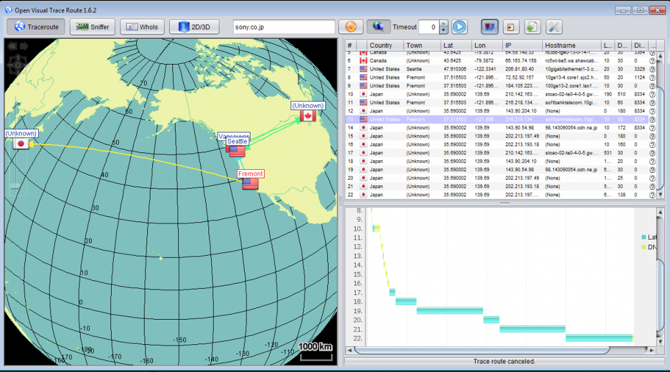Image resolution: width=670 pixels, height=372 pixels.
Task: Decrease the Timeout value with the down arrow
Action: click(x=443, y=30)
